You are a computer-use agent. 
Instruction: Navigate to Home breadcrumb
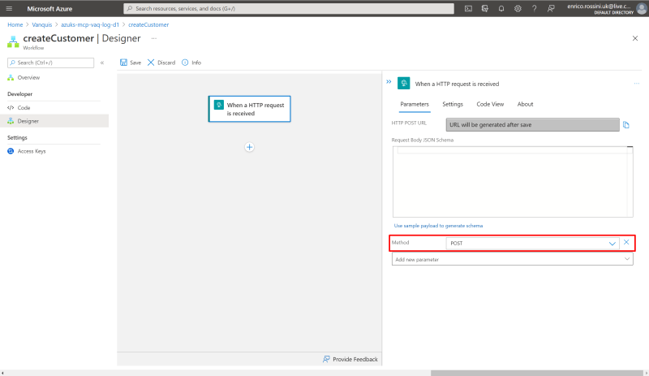coord(15,24)
